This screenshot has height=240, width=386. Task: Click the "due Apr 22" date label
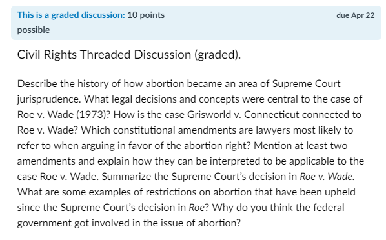(x=355, y=15)
